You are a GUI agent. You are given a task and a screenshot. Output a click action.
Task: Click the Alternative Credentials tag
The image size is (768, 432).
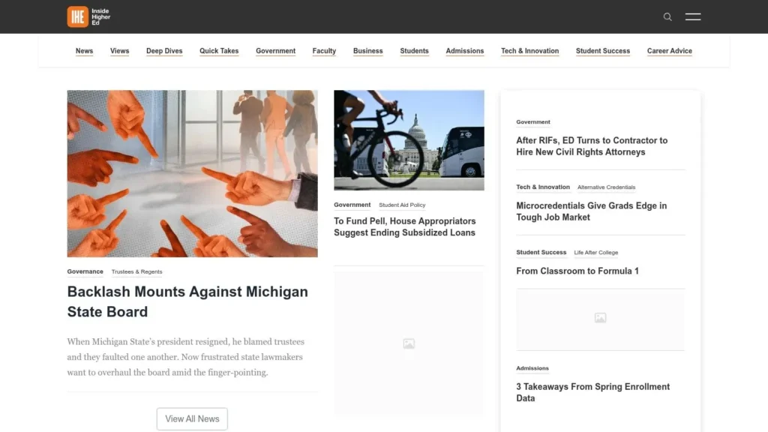[x=606, y=187]
